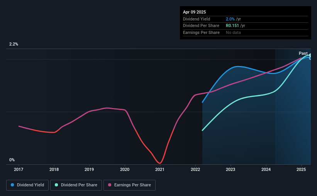Click the pink Earnings Per Share legend dot
Screen dimensions: 317x196
coord(110,185)
